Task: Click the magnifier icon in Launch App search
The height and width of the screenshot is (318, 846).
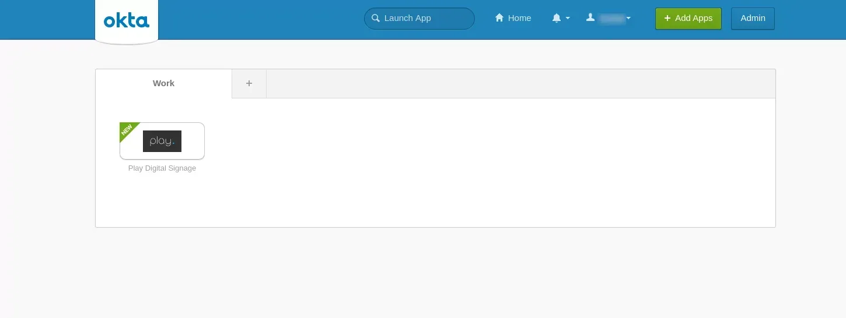Action: tap(376, 18)
